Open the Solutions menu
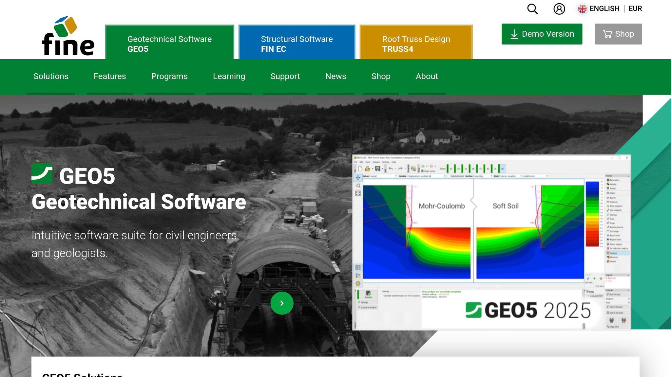The height and width of the screenshot is (377, 671). tap(51, 76)
